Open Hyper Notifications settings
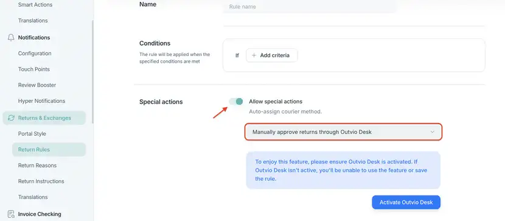The width and height of the screenshot is (505, 221). pos(41,101)
